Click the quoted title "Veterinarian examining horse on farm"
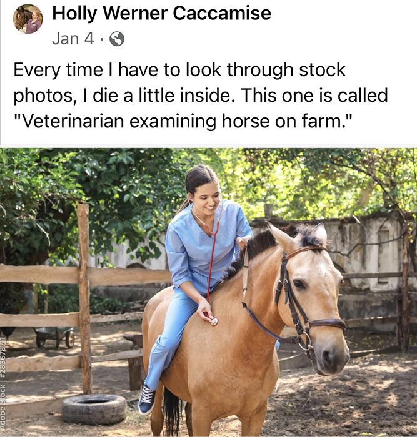The height and width of the screenshot is (437, 417). coord(181,121)
